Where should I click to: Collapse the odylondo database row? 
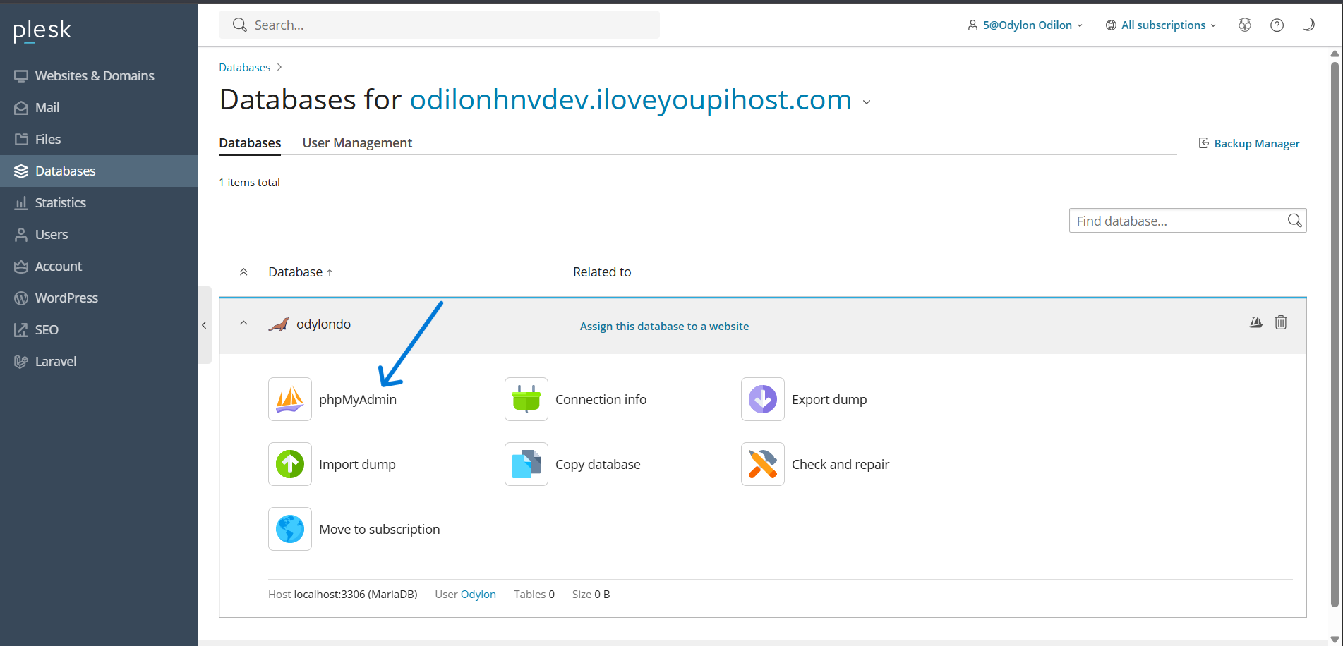click(x=243, y=323)
